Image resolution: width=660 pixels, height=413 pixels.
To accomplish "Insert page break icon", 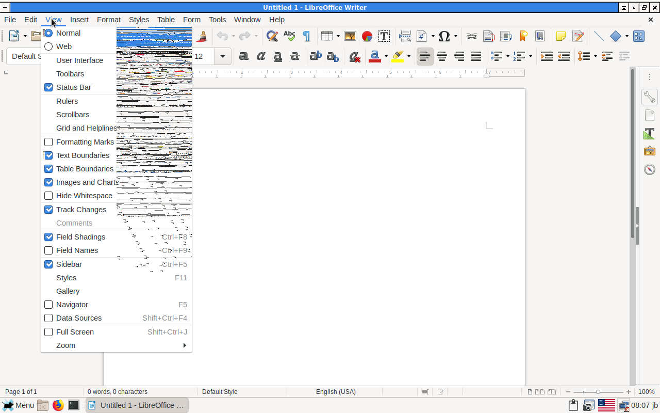I will [x=405, y=36].
